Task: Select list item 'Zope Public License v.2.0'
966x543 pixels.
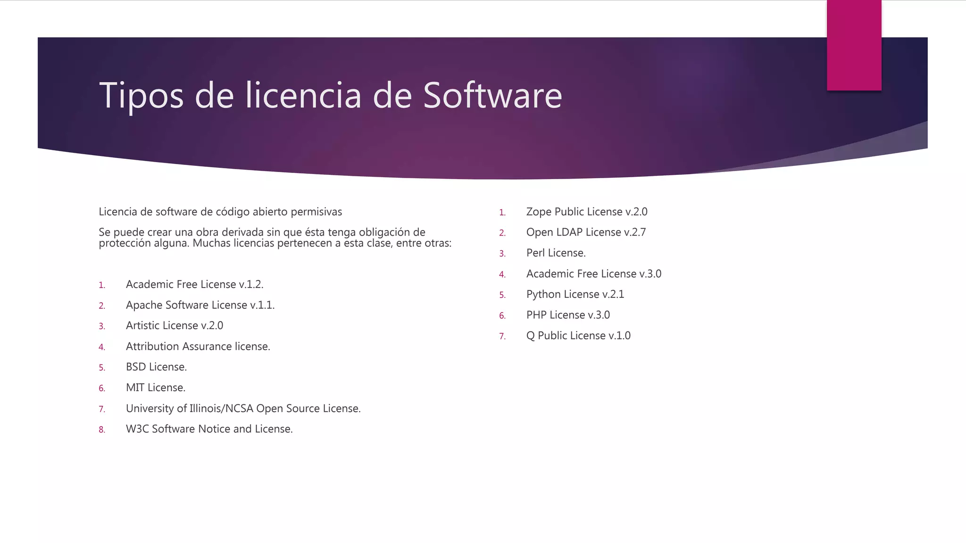Action: pos(587,212)
